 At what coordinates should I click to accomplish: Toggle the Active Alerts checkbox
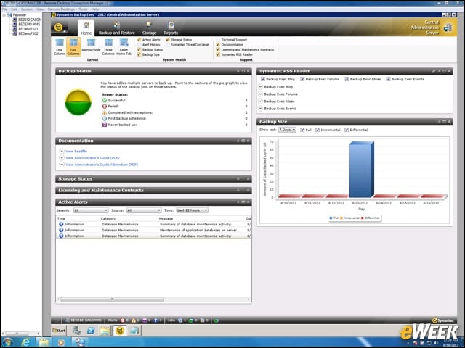pos(139,40)
